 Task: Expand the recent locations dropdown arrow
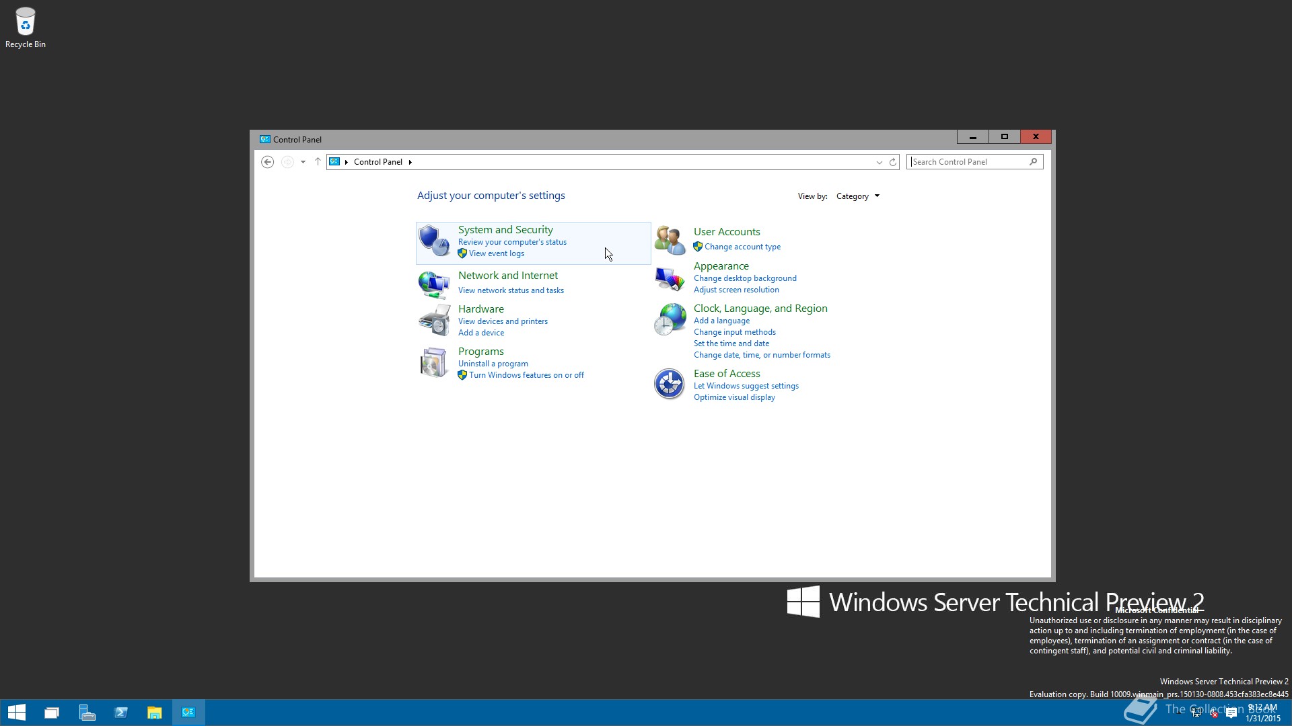coord(303,162)
